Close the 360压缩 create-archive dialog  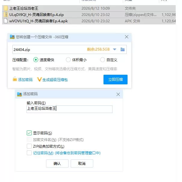127,37
